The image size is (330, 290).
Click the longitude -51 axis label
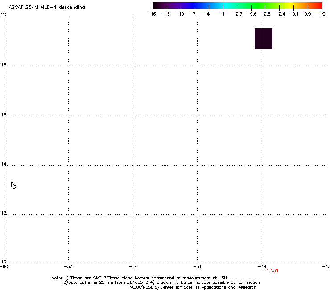pyautogui.click(x=197, y=267)
